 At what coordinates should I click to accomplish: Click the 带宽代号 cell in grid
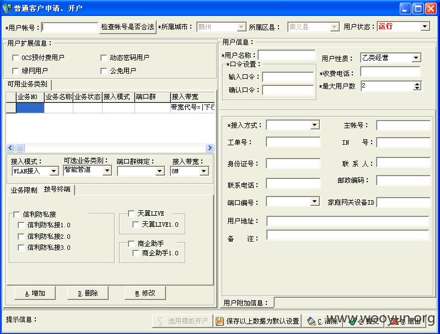(192, 107)
